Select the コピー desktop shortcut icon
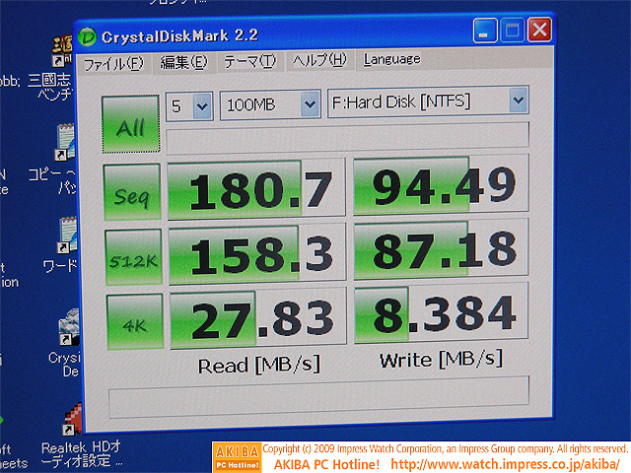631x473 pixels. coord(66,143)
